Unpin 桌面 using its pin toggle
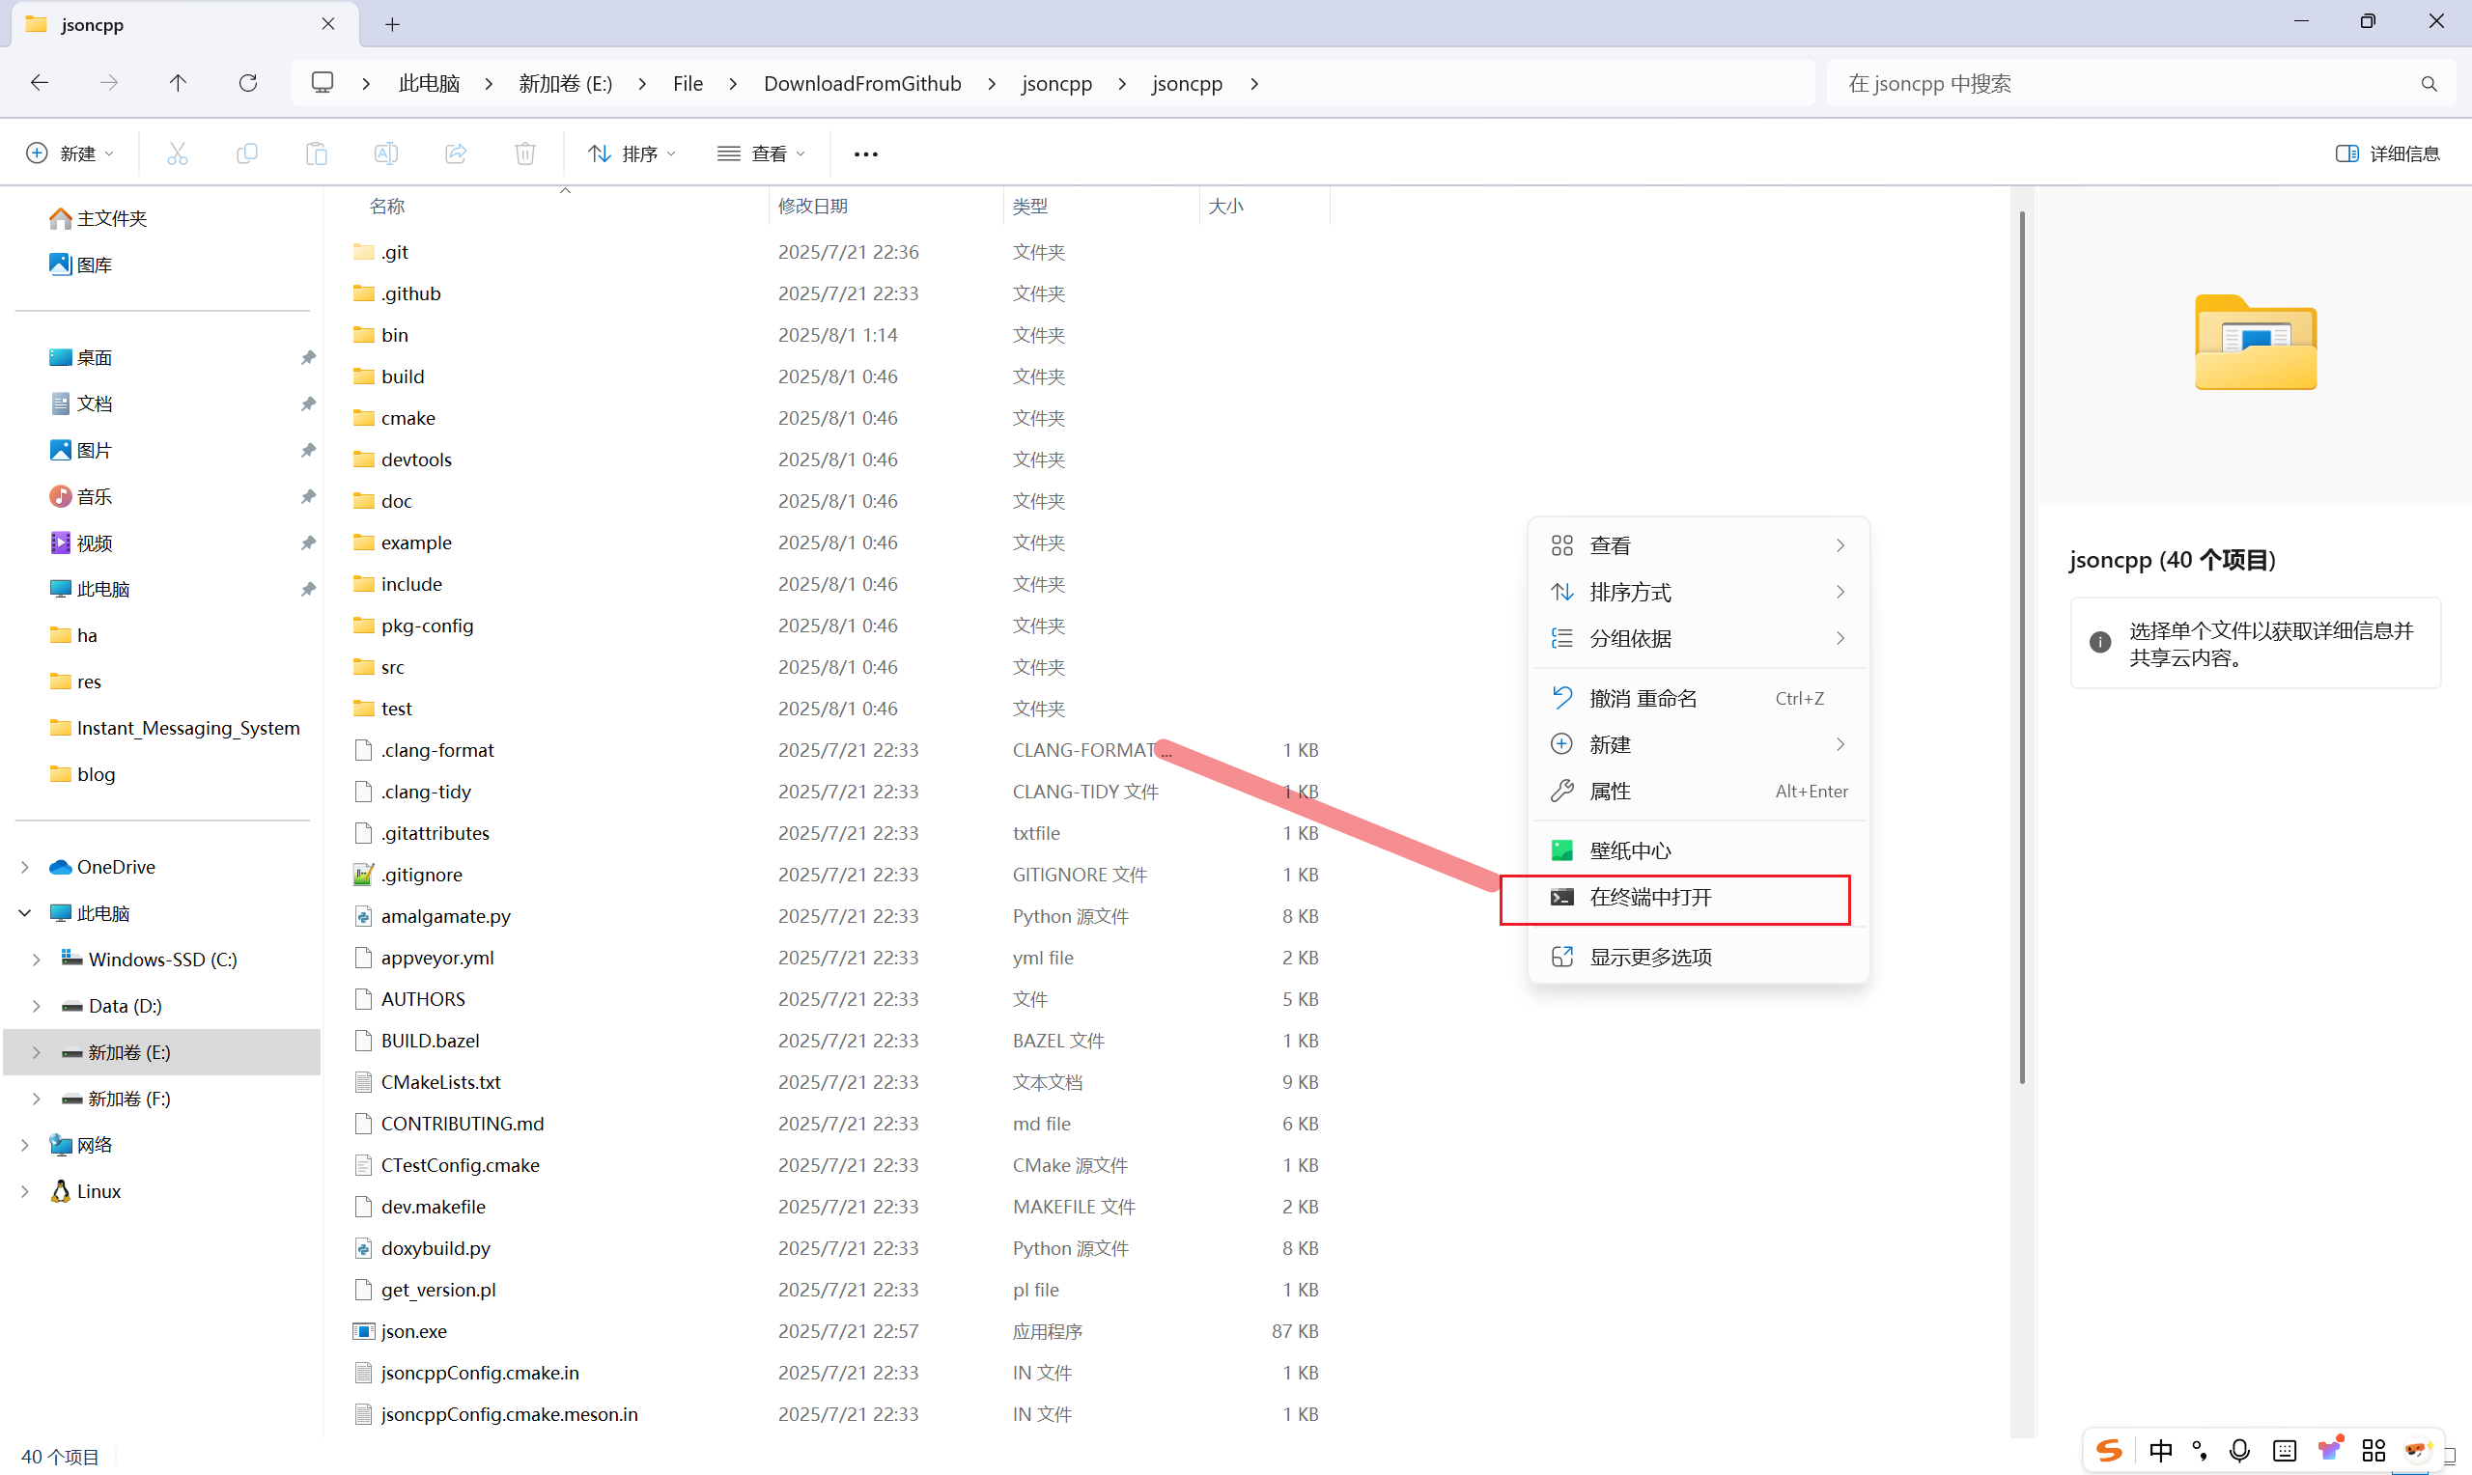The height and width of the screenshot is (1475, 2472). tap(308, 357)
